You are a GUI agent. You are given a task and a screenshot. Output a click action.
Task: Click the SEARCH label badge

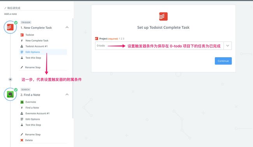click(x=25, y=89)
